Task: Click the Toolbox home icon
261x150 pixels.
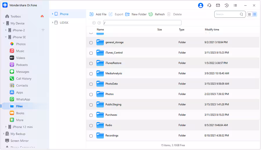Action: (7, 16)
